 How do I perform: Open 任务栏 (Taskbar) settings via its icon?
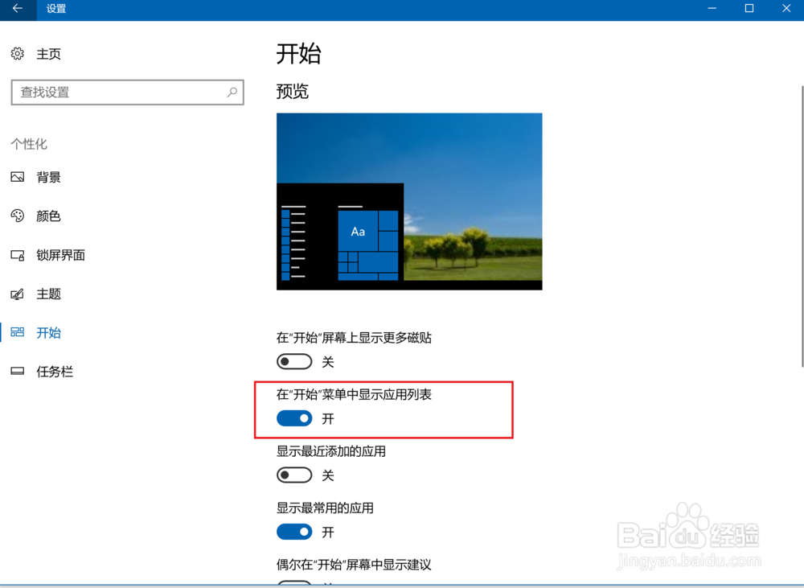coord(18,371)
